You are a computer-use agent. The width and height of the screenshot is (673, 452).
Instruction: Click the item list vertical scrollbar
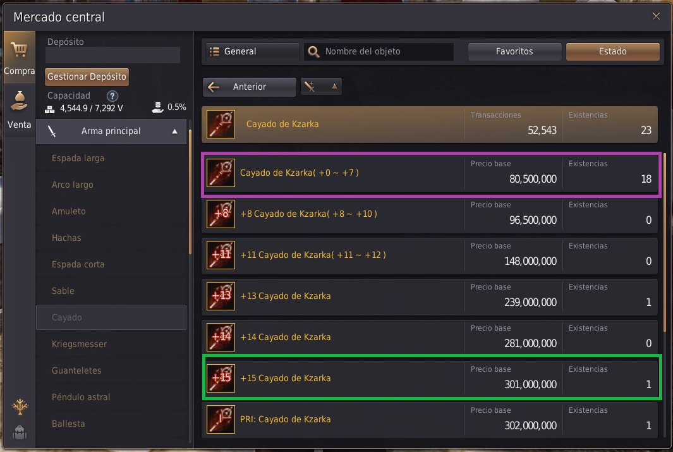click(x=665, y=243)
